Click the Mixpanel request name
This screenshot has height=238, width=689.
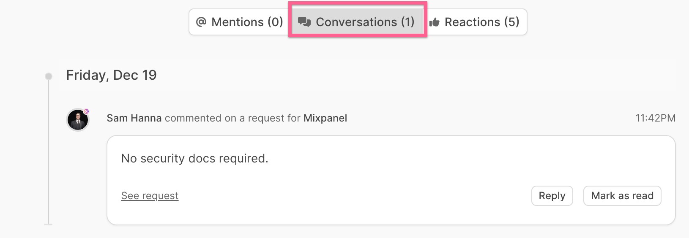(325, 118)
